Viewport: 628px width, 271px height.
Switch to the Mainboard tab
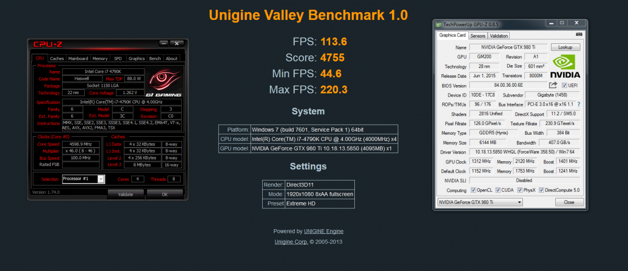click(78, 58)
